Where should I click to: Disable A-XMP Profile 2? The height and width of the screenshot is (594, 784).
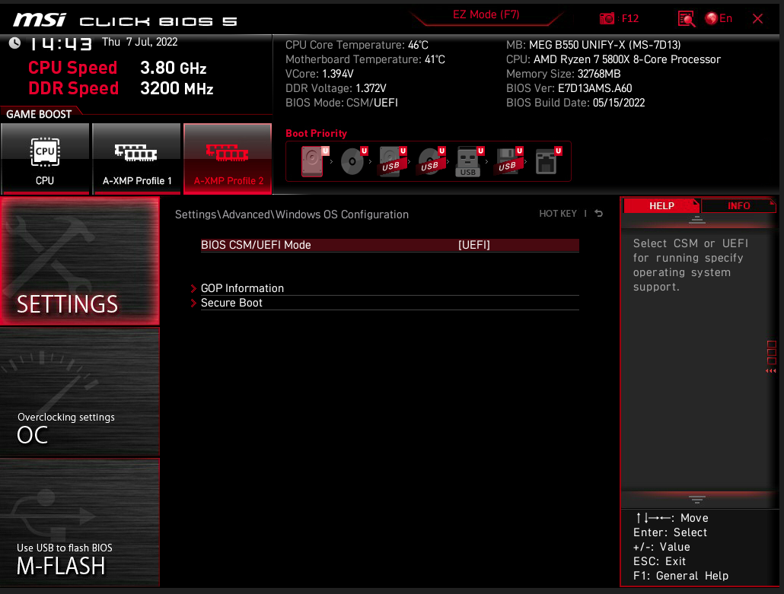coord(228,158)
